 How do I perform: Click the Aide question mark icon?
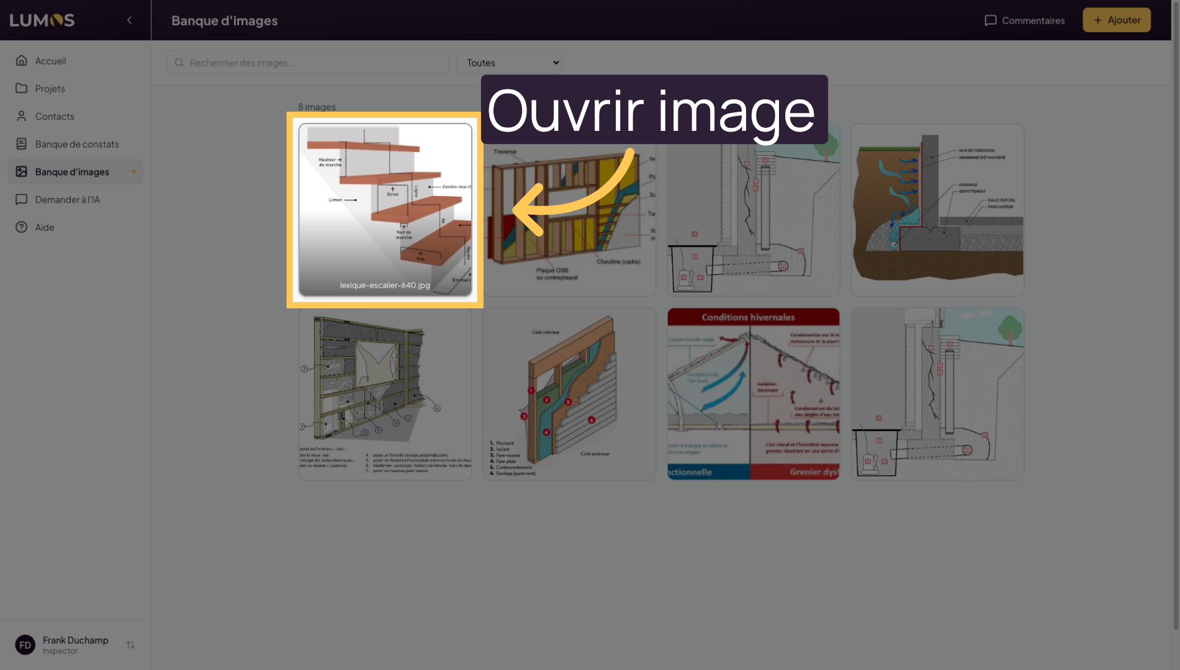[22, 228]
